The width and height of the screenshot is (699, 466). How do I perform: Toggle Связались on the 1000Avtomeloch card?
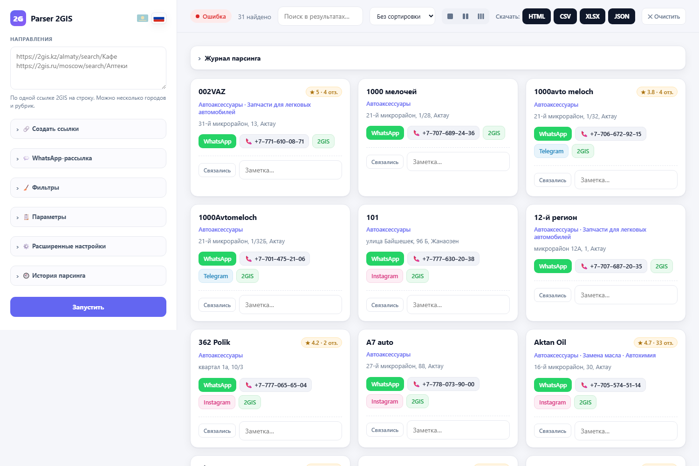[x=217, y=305]
